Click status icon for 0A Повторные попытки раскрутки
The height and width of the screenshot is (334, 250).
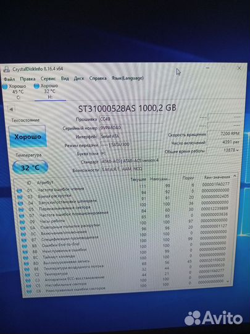23,228
